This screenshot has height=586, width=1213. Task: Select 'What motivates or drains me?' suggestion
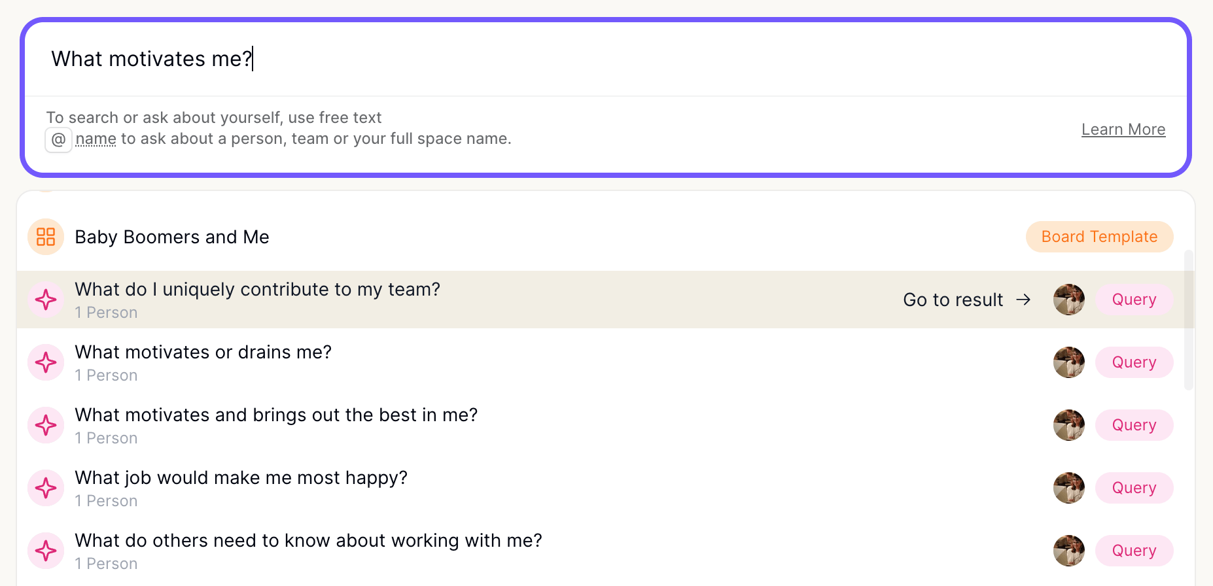coord(605,362)
